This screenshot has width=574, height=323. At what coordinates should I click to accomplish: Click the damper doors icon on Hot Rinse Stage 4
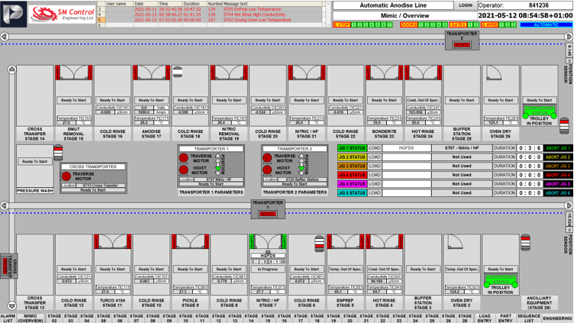click(x=384, y=242)
